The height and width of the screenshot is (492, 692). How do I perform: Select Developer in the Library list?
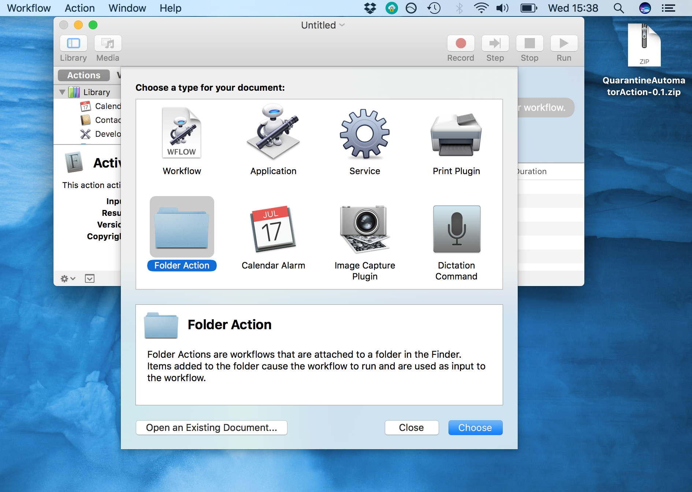(100, 134)
